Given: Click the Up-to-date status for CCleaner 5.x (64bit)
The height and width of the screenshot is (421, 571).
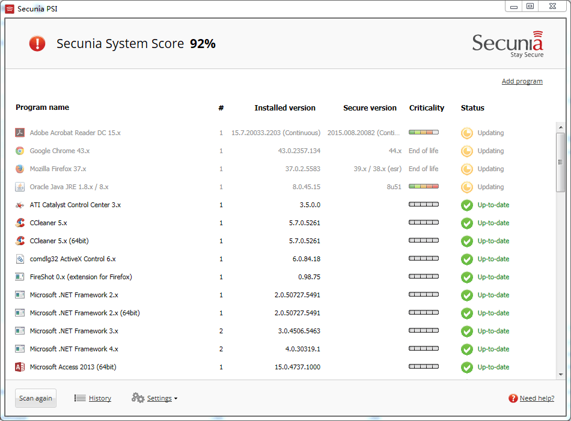Looking at the screenshot, I should tap(493, 241).
